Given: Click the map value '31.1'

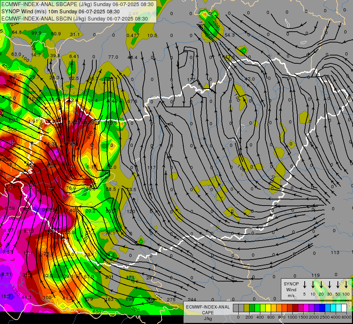Looking at the screenshot, I should point(75,35).
